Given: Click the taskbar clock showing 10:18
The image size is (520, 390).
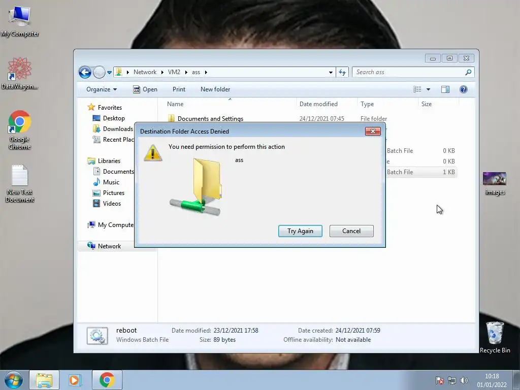Looking at the screenshot, I should tap(492, 380).
